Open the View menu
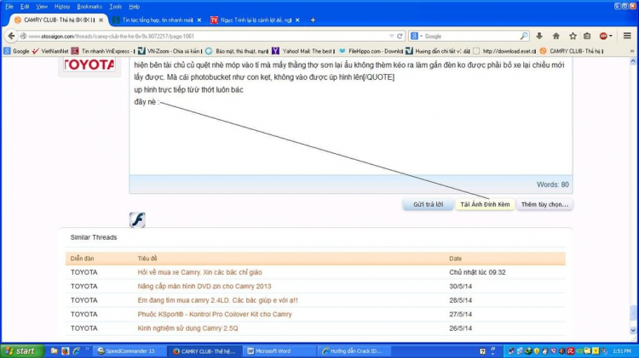This screenshot has width=639, height=358. tap(42, 7)
